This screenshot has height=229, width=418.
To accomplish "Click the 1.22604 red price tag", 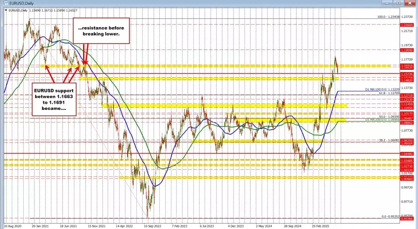I will [407, 25].
